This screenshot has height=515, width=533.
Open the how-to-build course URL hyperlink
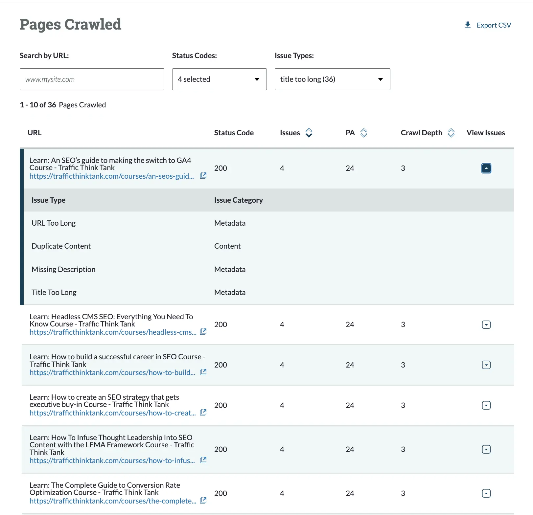click(112, 372)
